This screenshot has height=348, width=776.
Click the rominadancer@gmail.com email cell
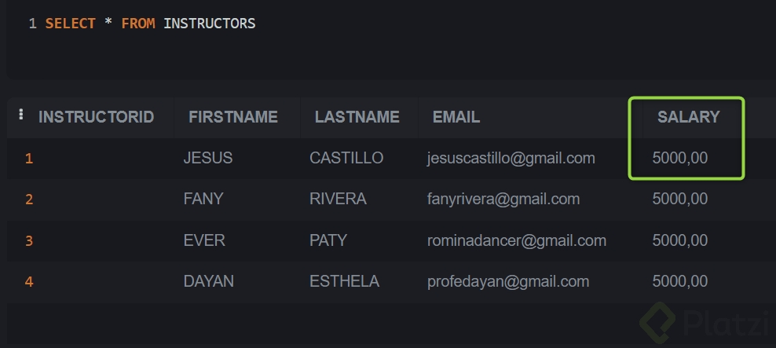point(516,240)
